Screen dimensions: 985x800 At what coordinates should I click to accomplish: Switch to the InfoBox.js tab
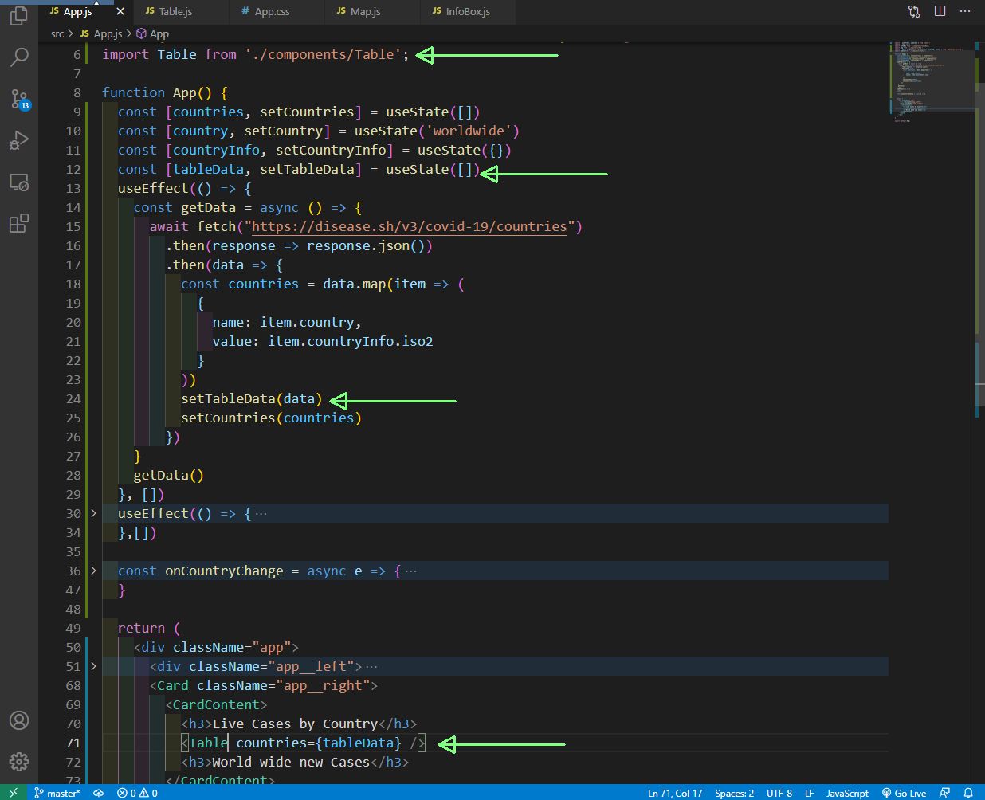pos(467,11)
